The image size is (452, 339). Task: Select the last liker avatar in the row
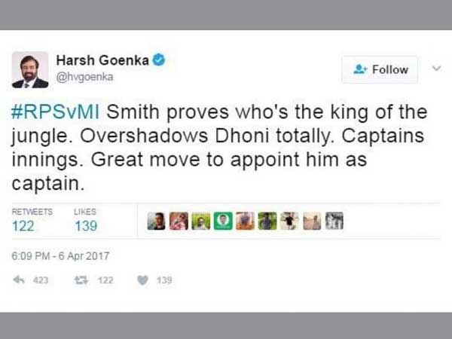[x=334, y=221]
